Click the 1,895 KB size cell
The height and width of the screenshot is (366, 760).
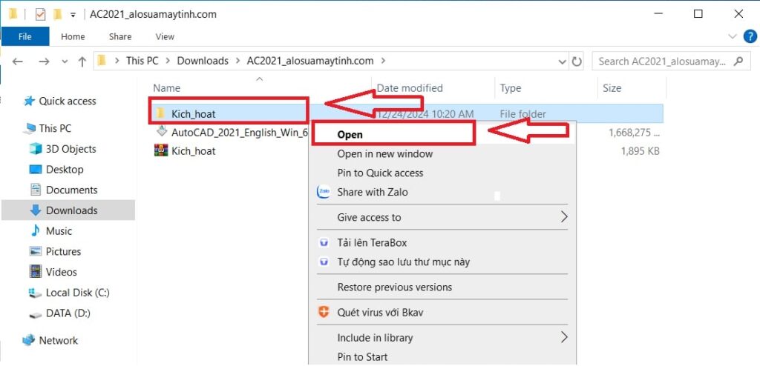(640, 151)
